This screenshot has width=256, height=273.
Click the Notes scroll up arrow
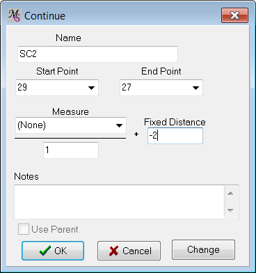[230, 194]
